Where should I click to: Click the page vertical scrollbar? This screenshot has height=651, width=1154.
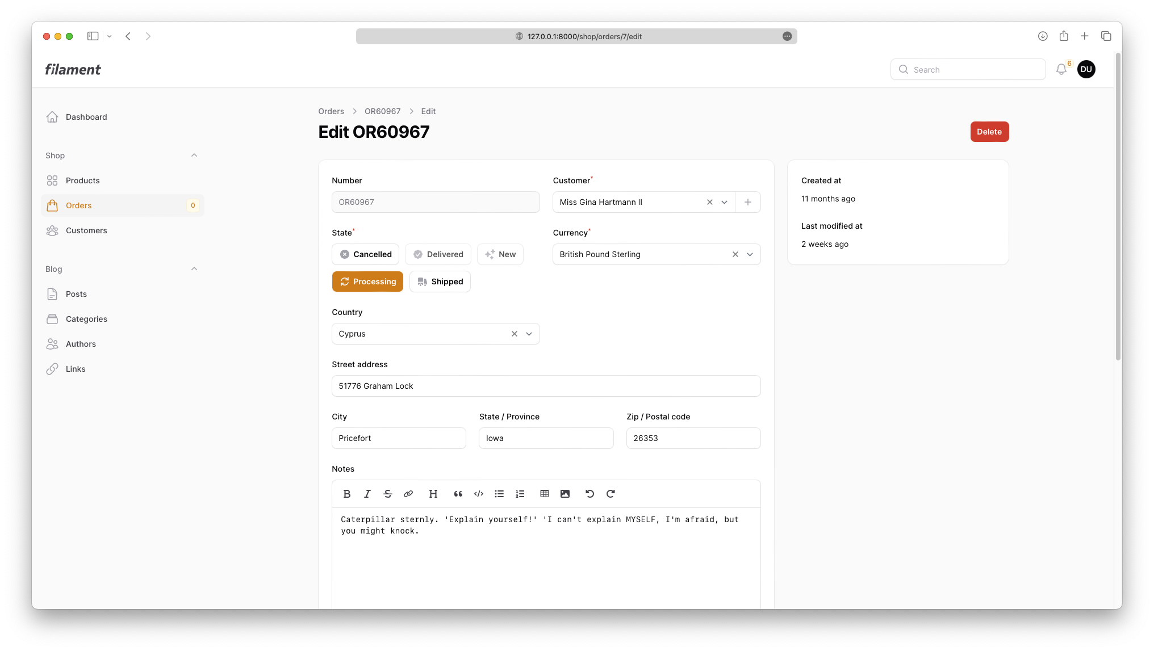(1118, 207)
